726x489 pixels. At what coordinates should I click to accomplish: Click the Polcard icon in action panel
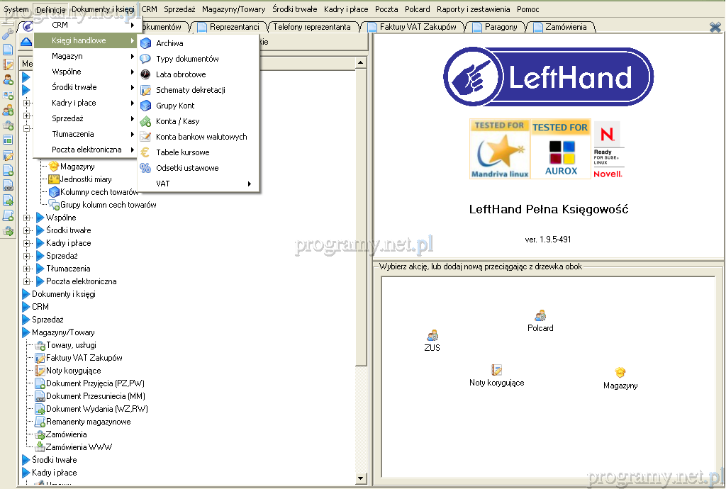540,315
